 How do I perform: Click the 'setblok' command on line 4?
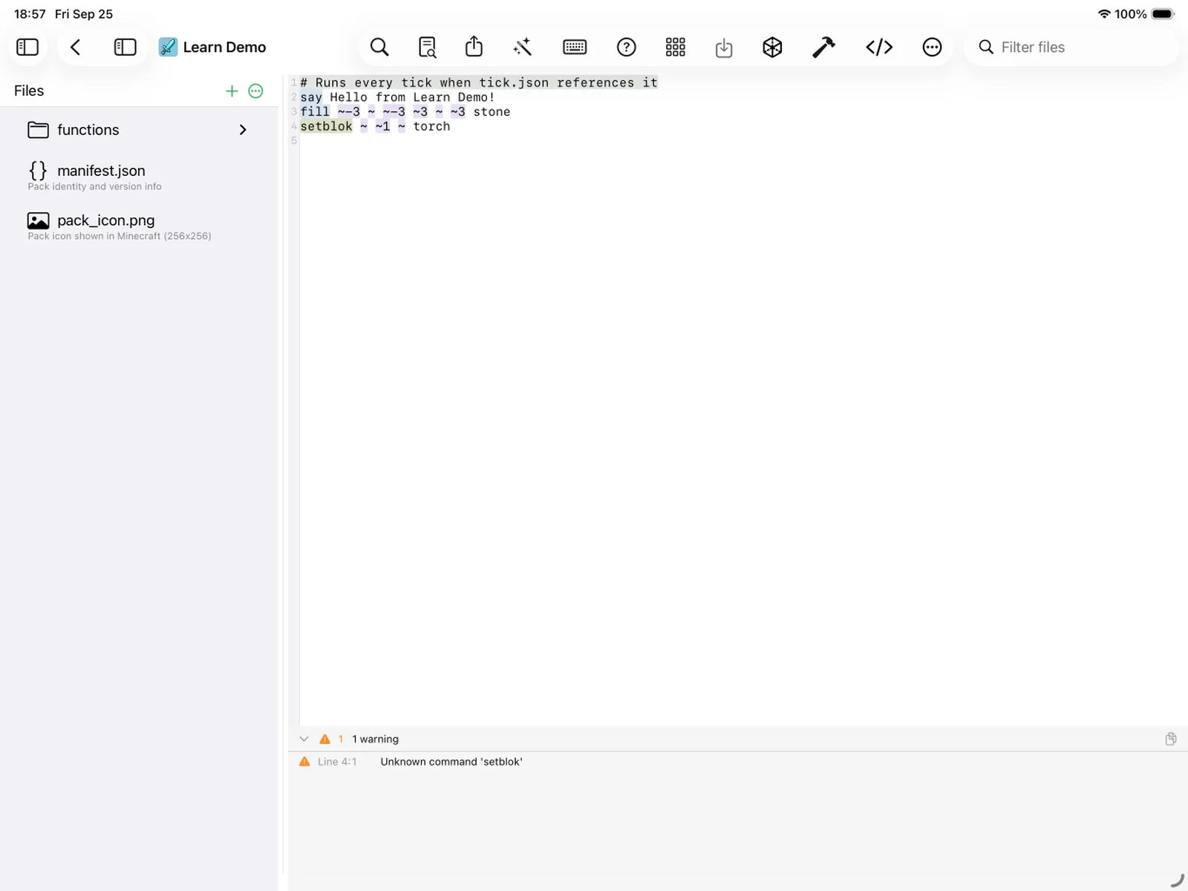(327, 126)
